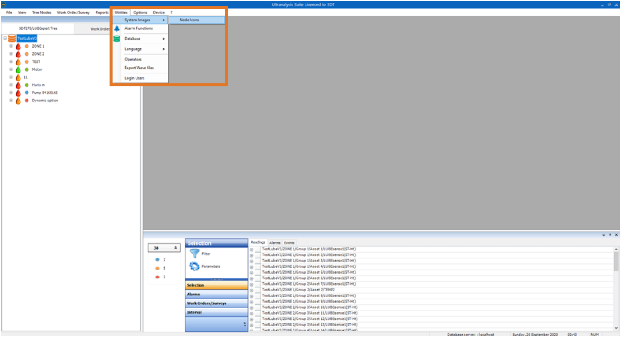The height and width of the screenshot is (339, 622).
Task: Expand the ZONE 2 tree node
Action: 11,54
